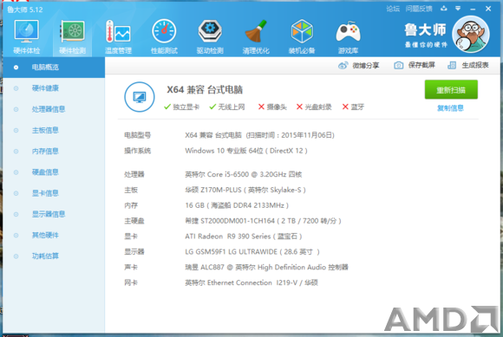Open the 论坛 forum link
Image resolution: width=503 pixels, height=337 pixels.
click(393, 9)
